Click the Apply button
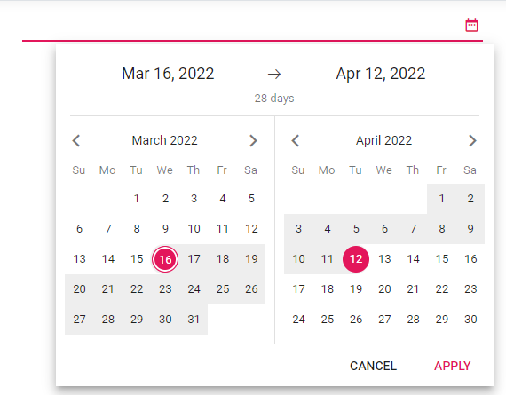The image size is (506, 395). (452, 366)
